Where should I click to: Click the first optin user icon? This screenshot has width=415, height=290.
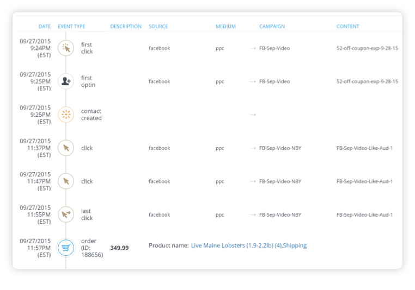coord(66,81)
